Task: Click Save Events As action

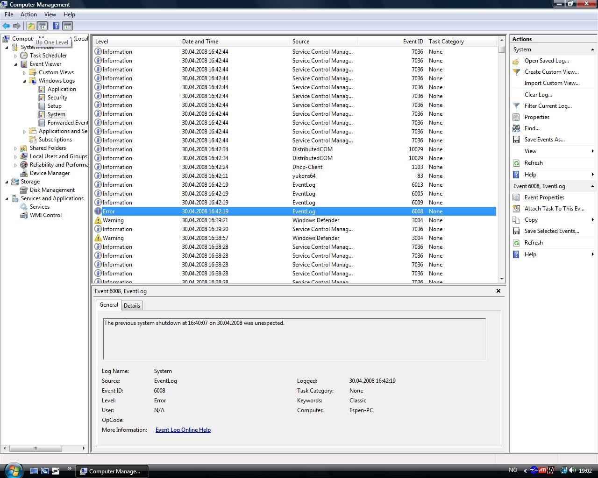Action: pyautogui.click(x=544, y=140)
